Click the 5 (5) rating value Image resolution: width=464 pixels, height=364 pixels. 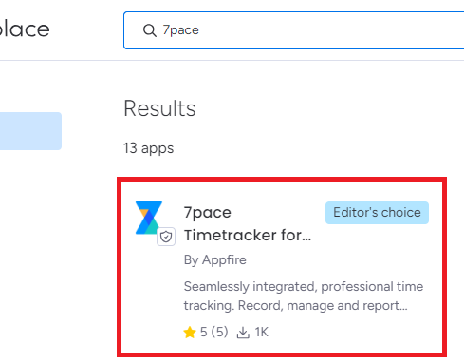point(213,333)
